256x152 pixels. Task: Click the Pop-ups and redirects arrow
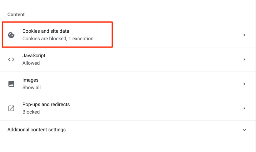244,108
